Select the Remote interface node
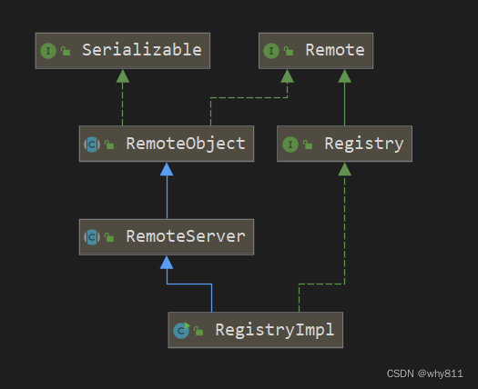This screenshot has width=478, height=389. tap(316, 51)
